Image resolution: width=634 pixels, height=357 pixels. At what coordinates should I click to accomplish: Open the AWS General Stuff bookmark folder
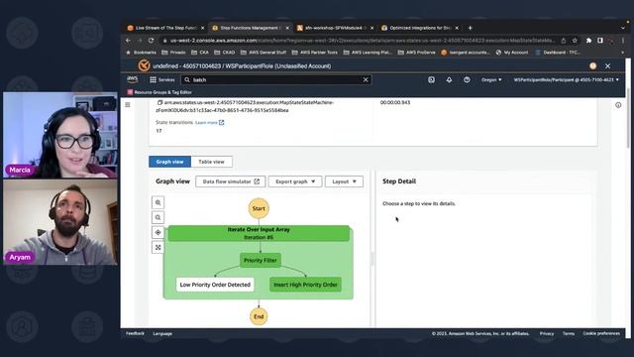pos(264,53)
